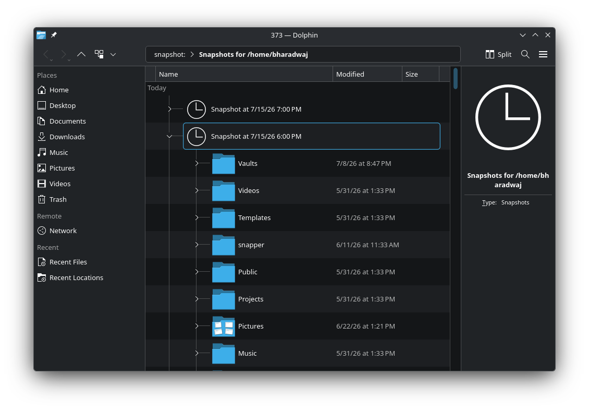
Task: Select the Vaults folder icon
Action: (224, 164)
